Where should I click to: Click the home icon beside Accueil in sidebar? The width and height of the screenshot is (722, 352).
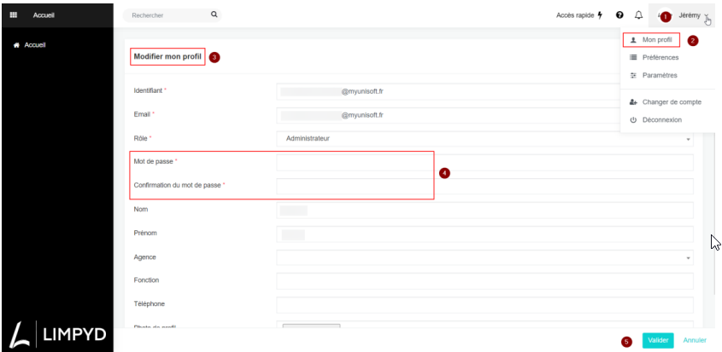point(16,45)
